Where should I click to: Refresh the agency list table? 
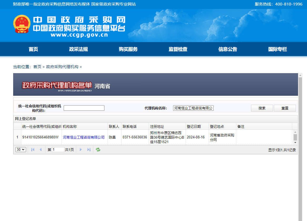[x=98, y=149]
